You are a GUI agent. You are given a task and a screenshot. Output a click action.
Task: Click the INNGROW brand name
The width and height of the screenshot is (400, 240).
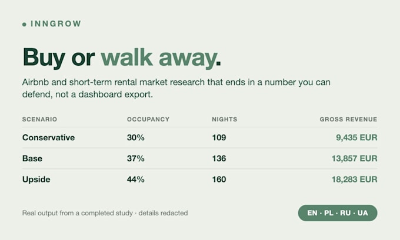pos(56,23)
